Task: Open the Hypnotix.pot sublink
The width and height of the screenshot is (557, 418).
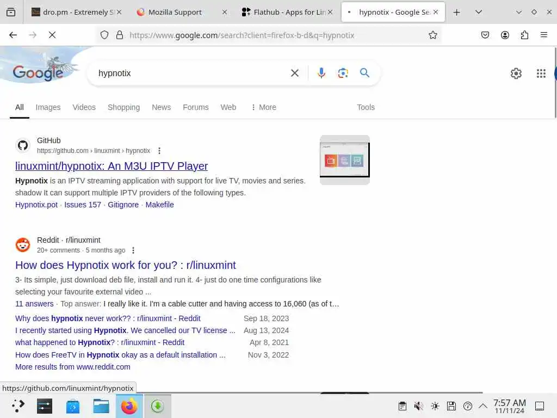Action: [36, 205]
